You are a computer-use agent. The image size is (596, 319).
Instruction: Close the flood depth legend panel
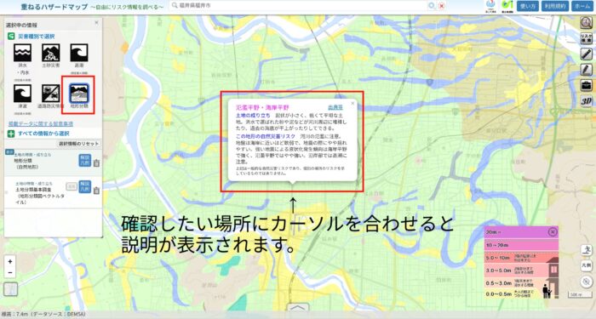click(553, 231)
